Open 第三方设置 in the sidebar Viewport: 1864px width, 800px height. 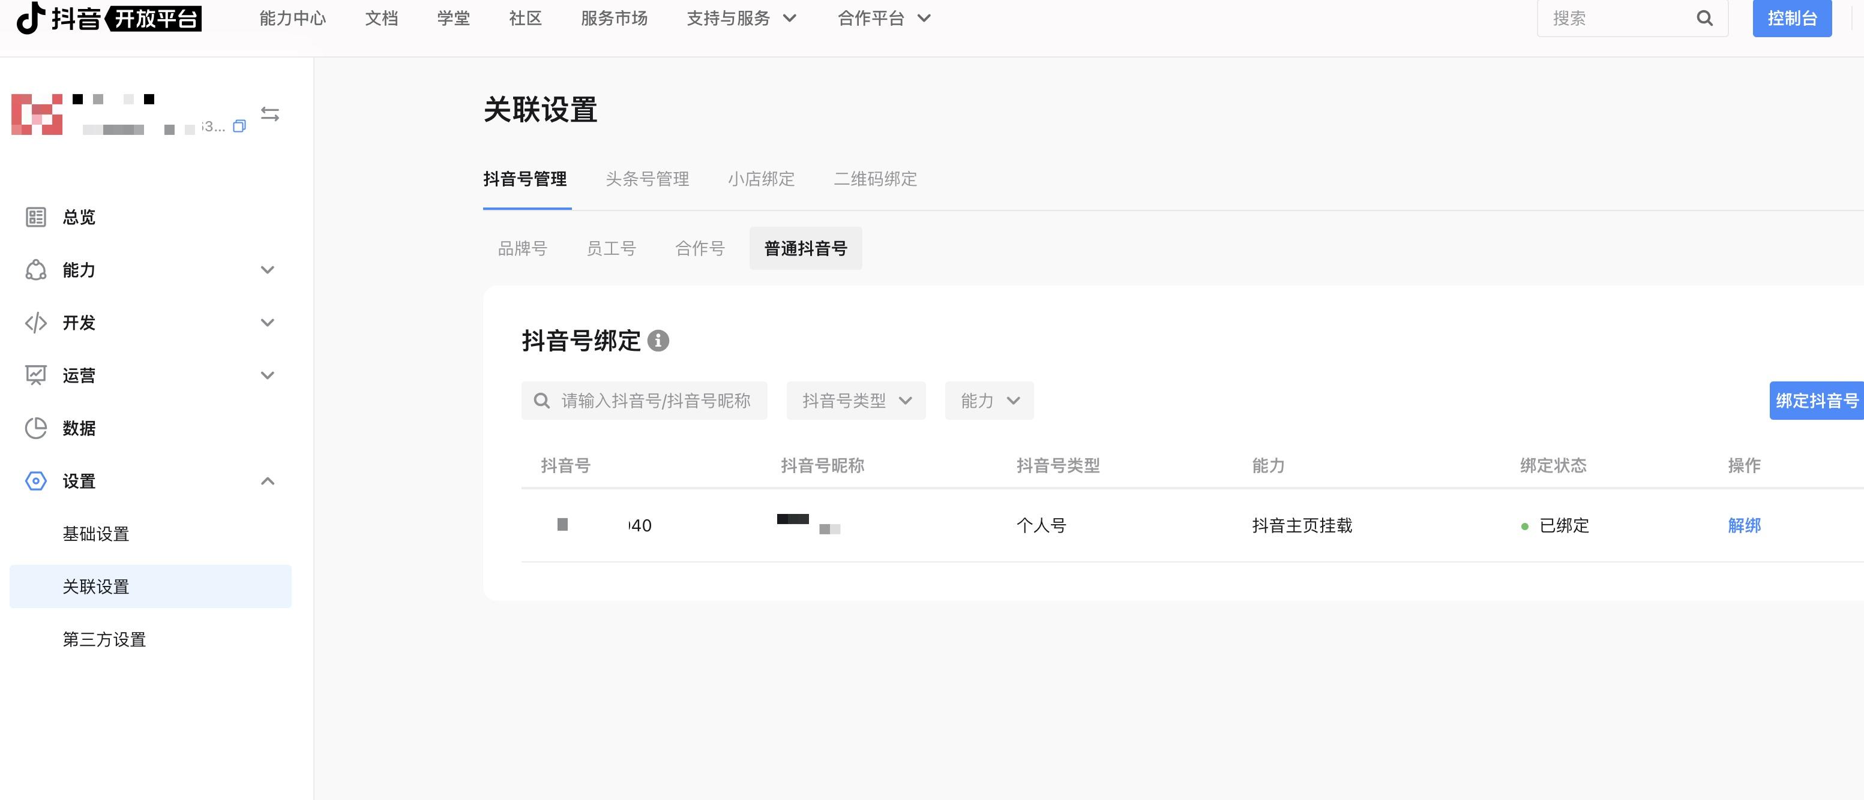coord(104,639)
